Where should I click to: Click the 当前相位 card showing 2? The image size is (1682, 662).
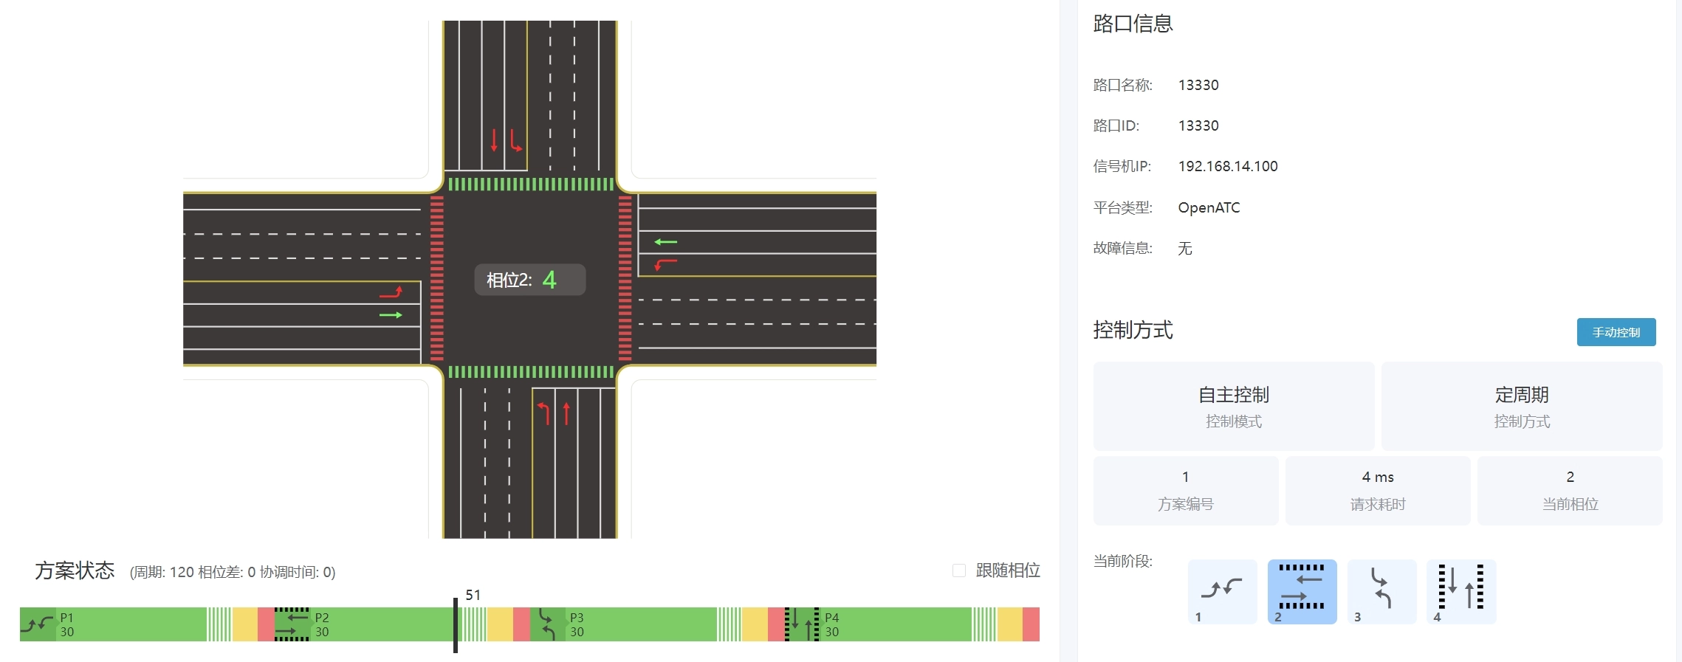(x=1569, y=490)
